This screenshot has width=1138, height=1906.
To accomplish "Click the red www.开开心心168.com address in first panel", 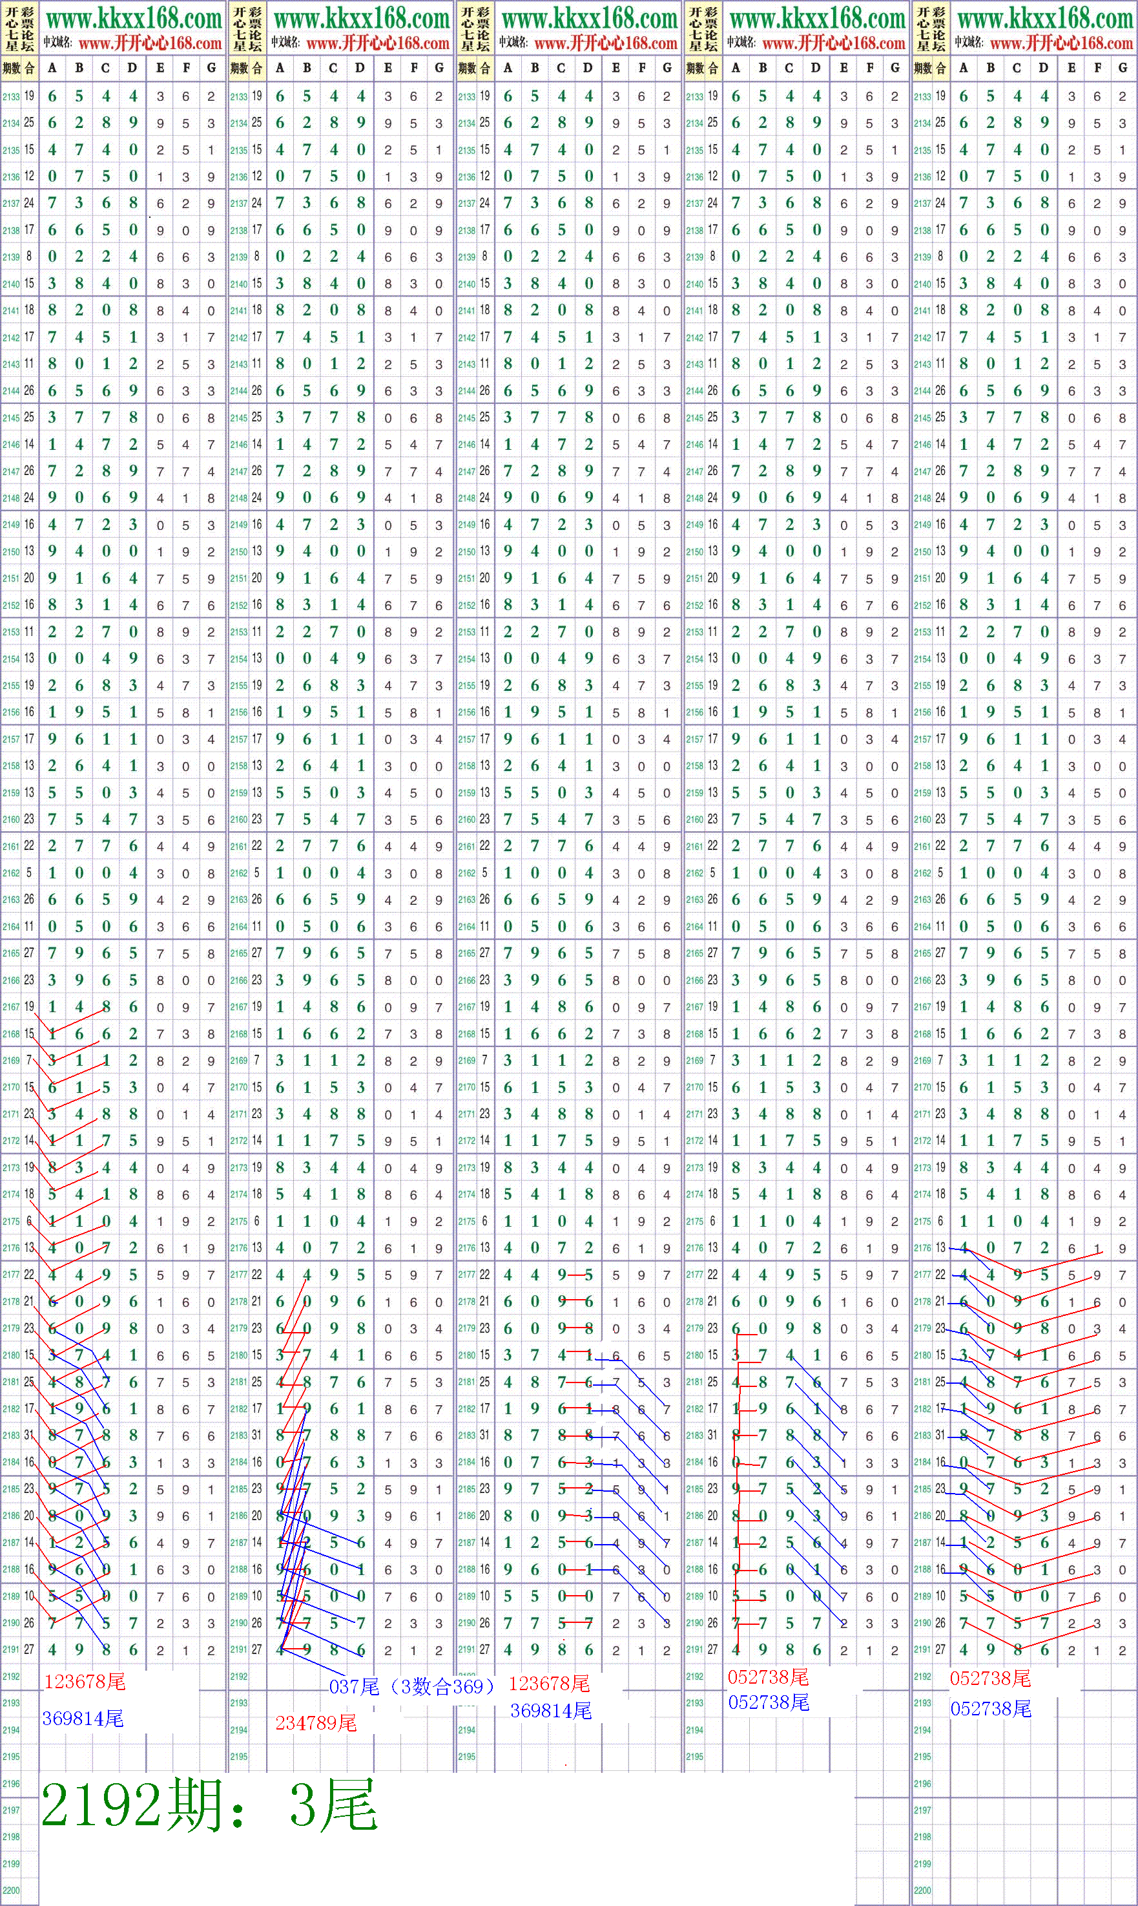I will tap(150, 44).
